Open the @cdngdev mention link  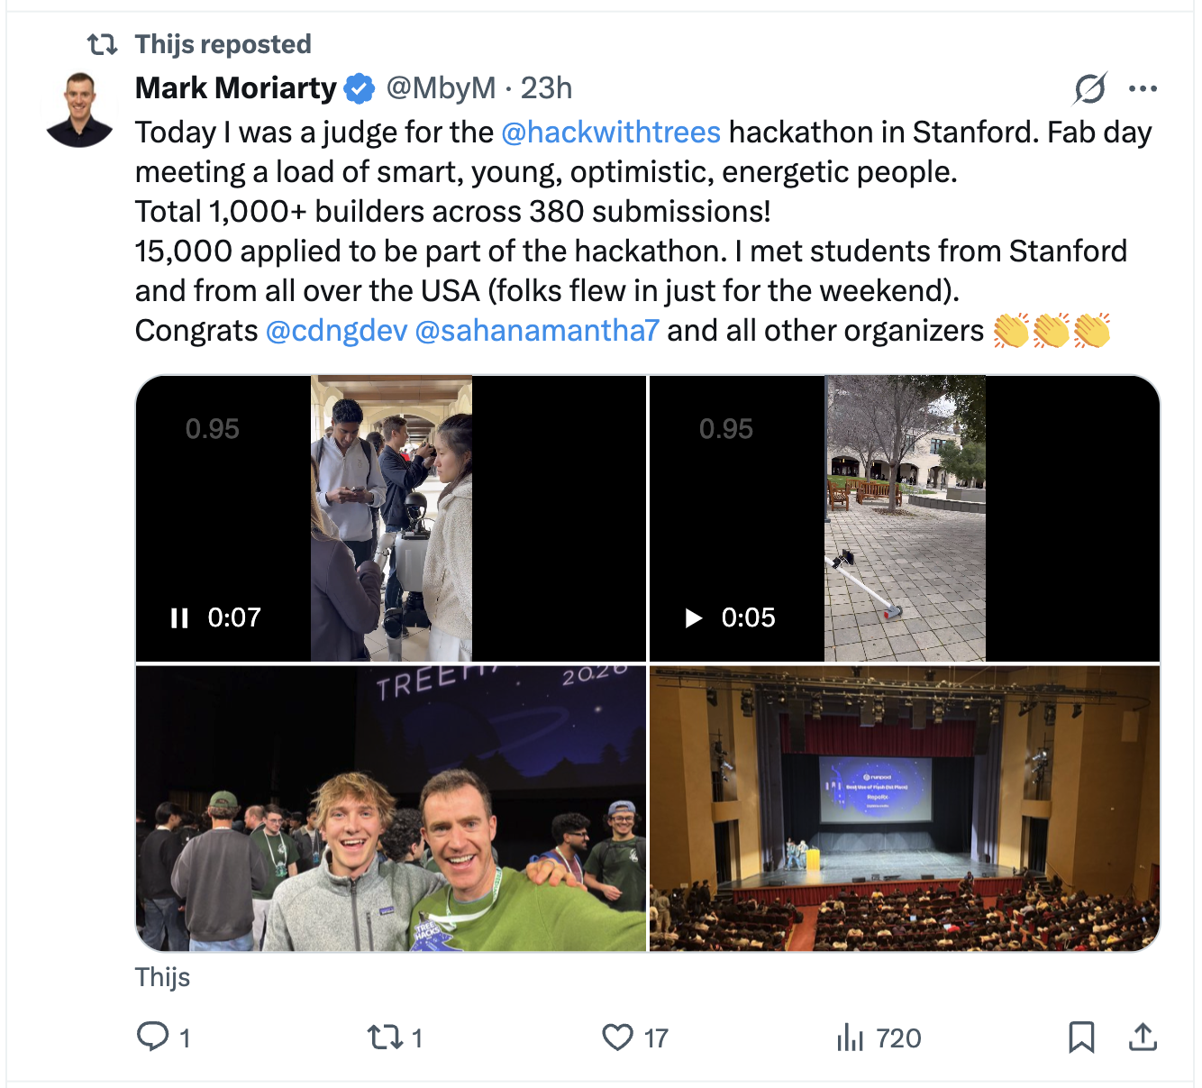pos(336,331)
